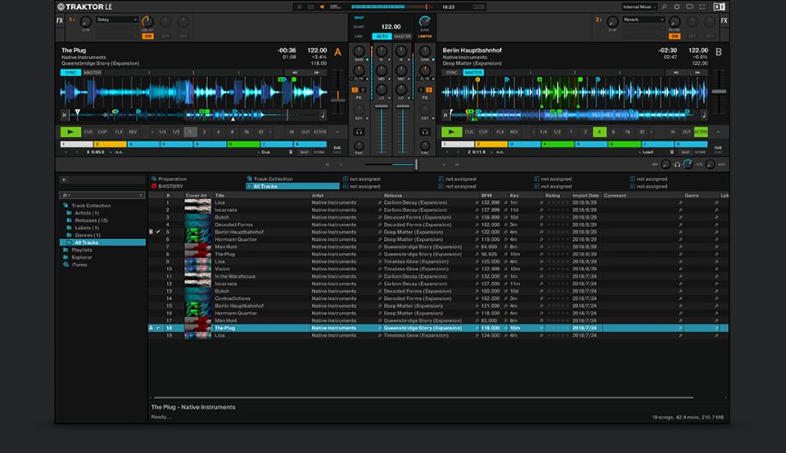This screenshot has width=786, height=453.
Task: Toggle the ACTIVE loop button on Deck B
Action: click(701, 131)
